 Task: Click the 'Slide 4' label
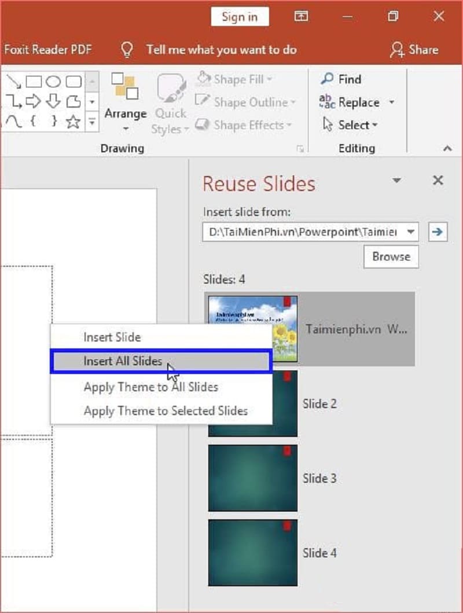319,553
